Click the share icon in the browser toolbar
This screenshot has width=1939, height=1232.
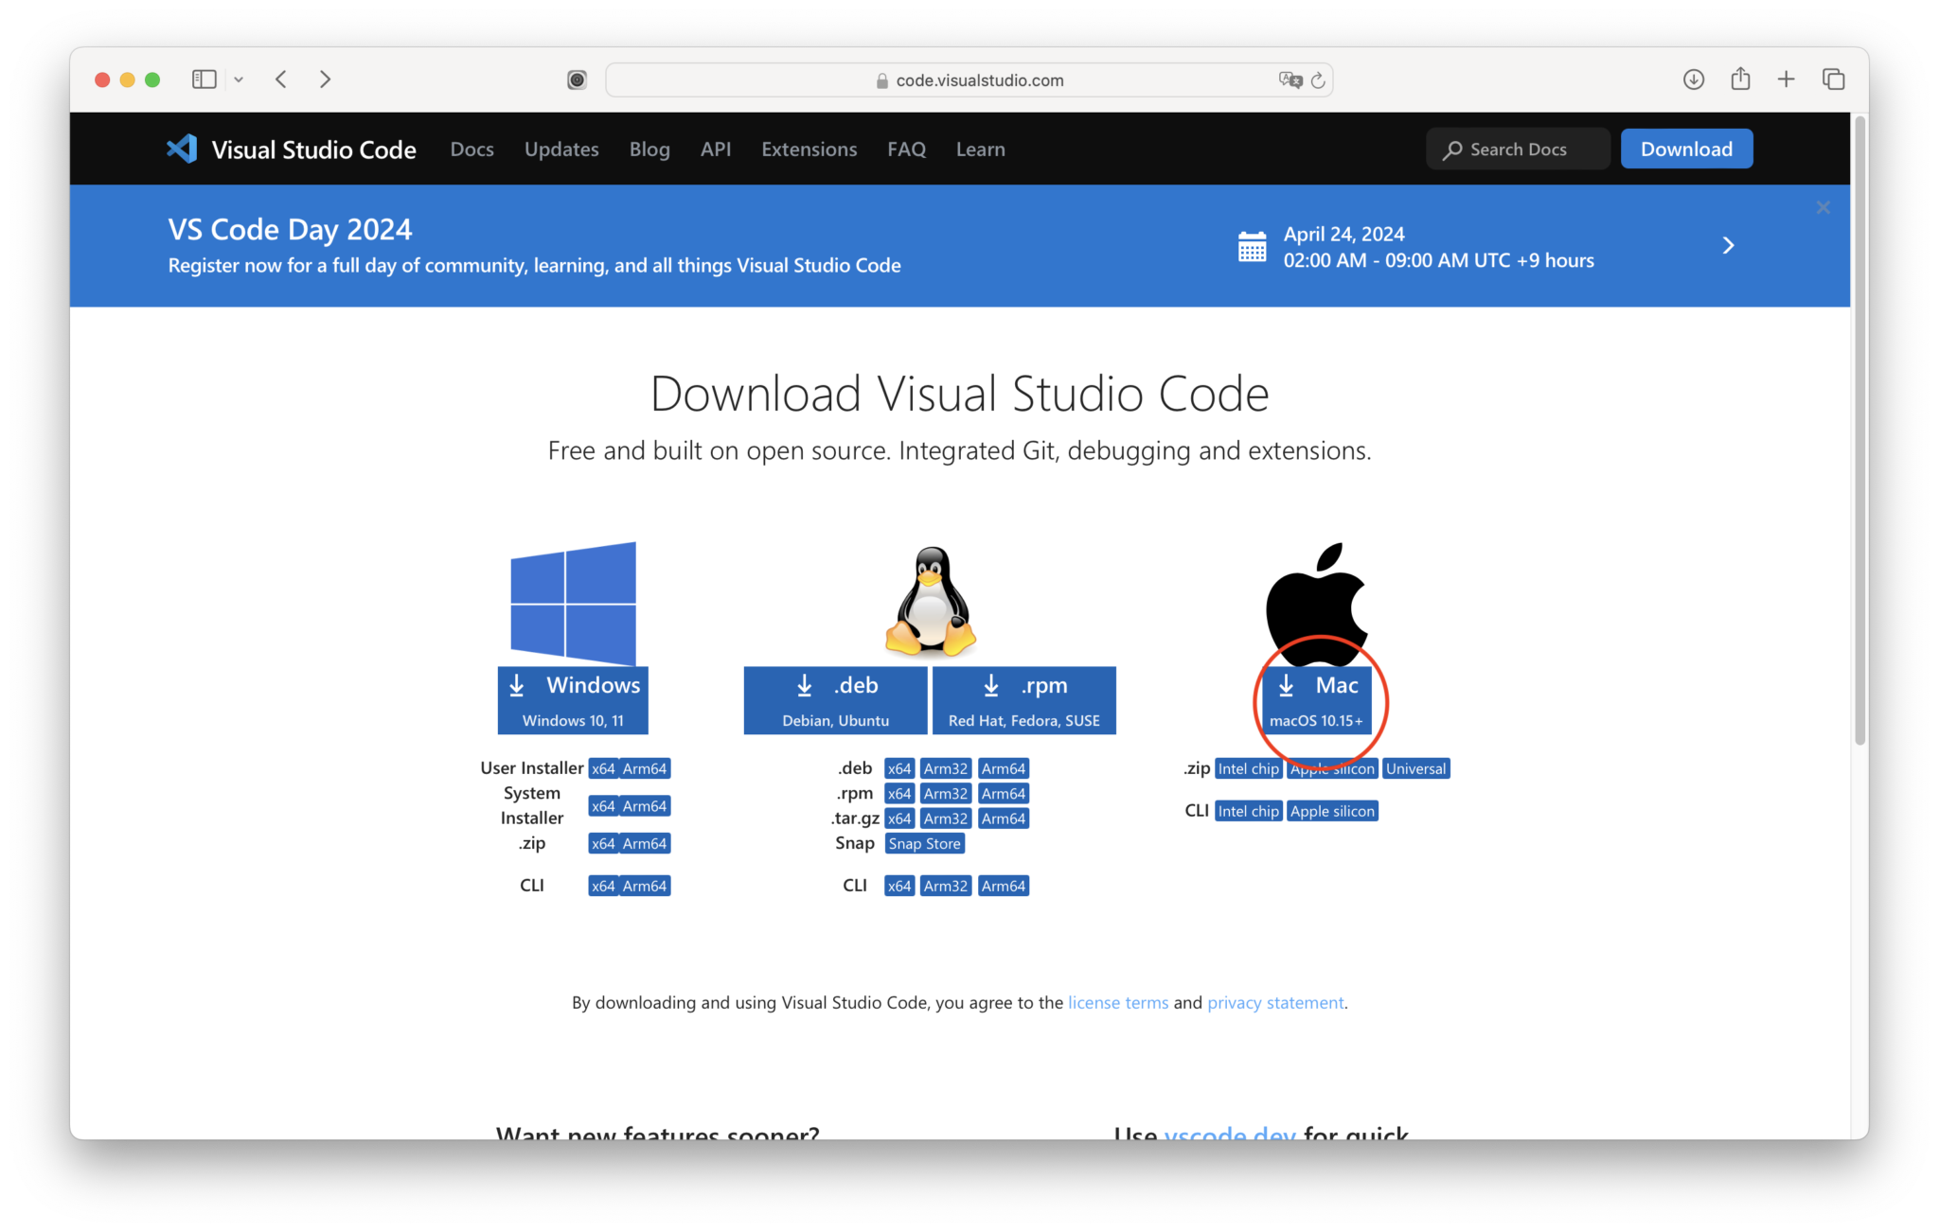[1740, 79]
